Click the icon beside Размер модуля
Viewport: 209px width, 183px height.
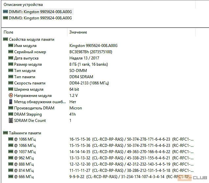[x=11, y=64]
